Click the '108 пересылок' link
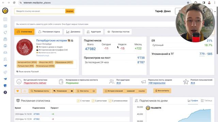 [x=157, y=83]
